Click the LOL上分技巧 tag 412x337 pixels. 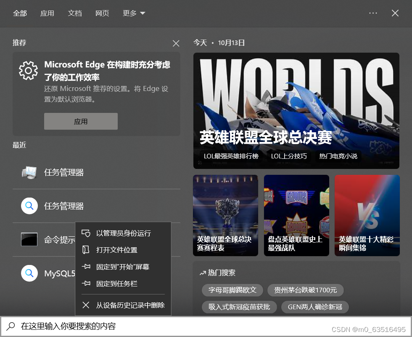coord(289,156)
